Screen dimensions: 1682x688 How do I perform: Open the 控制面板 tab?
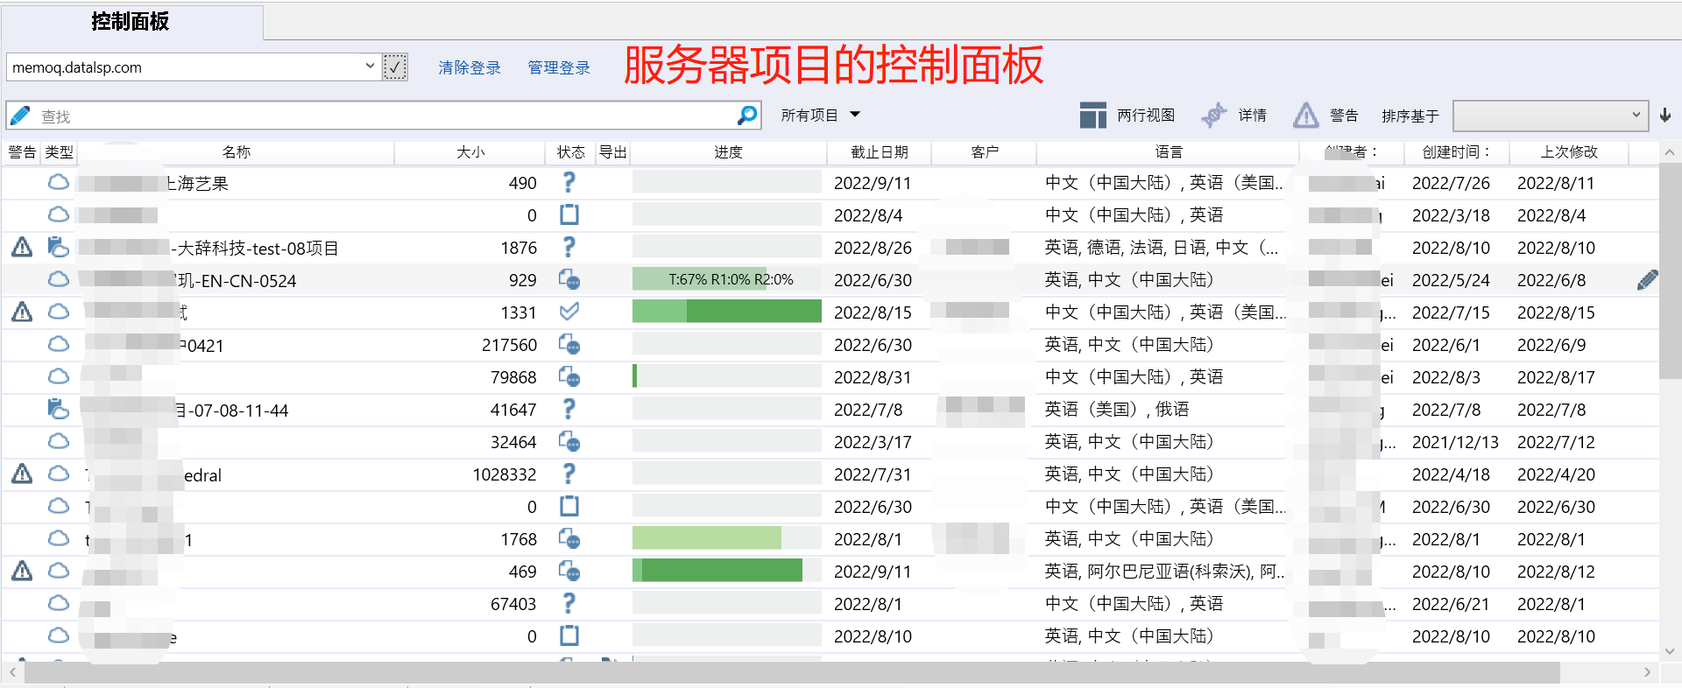(130, 22)
